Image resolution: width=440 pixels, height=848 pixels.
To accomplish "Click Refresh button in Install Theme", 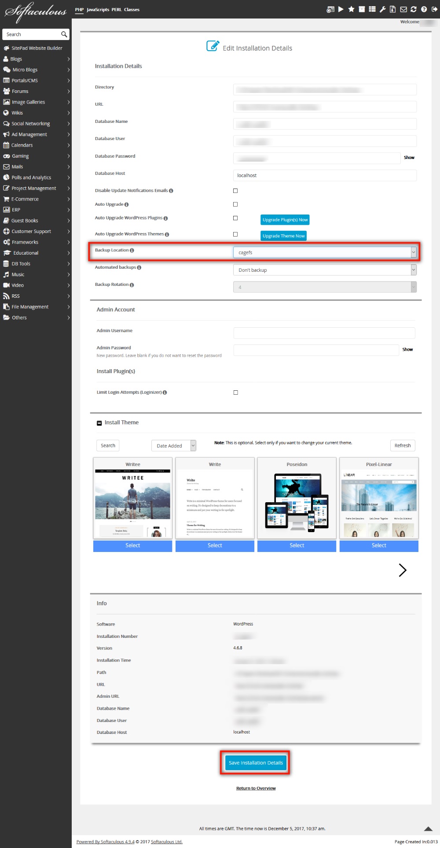I will tap(403, 446).
